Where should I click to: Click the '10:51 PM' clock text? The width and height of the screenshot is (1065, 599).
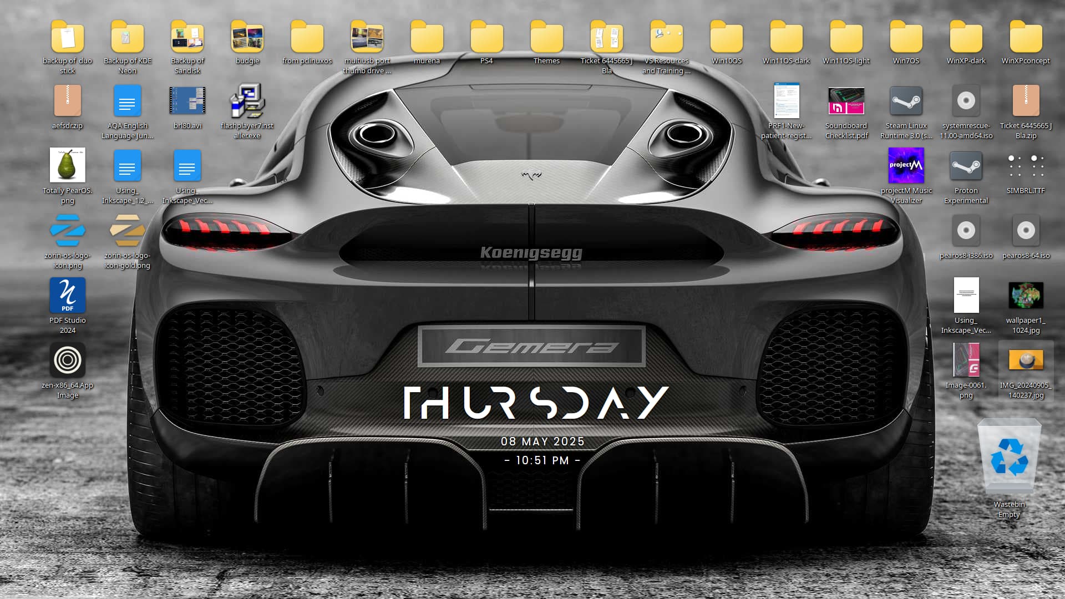coord(542,460)
